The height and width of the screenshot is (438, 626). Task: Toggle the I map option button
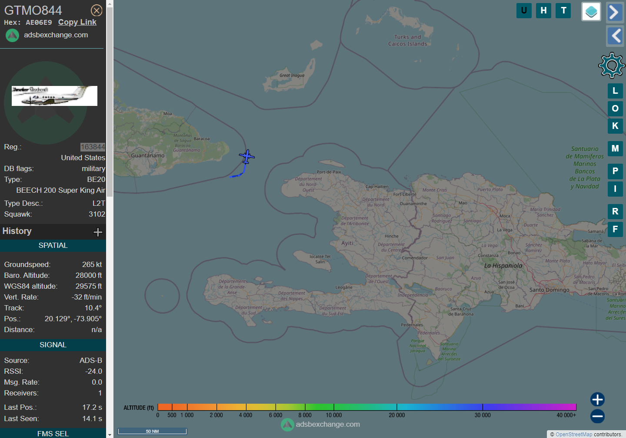pos(615,189)
